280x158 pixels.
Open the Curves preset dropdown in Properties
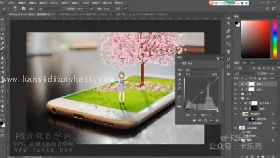[202, 69]
